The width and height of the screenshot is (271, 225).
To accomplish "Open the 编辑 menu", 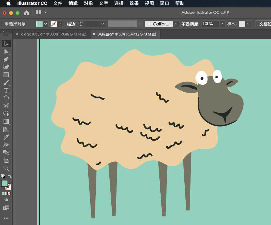I will (x=73, y=3).
